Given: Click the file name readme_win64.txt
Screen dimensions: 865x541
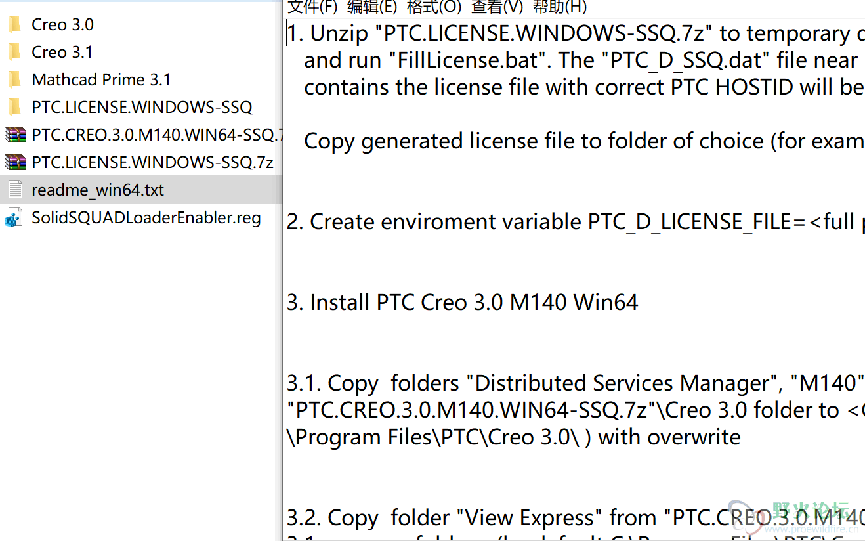Looking at the screenshot, I should [x=98, y=190].
